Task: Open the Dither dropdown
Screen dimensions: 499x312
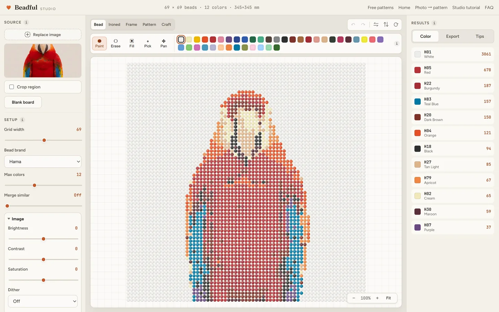Action: [x=43, y=301]
